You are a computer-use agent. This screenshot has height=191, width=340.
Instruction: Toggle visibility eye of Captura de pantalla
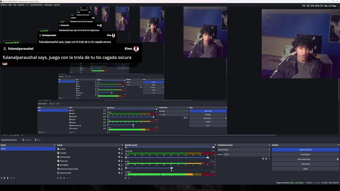click(x=119, y=173)
